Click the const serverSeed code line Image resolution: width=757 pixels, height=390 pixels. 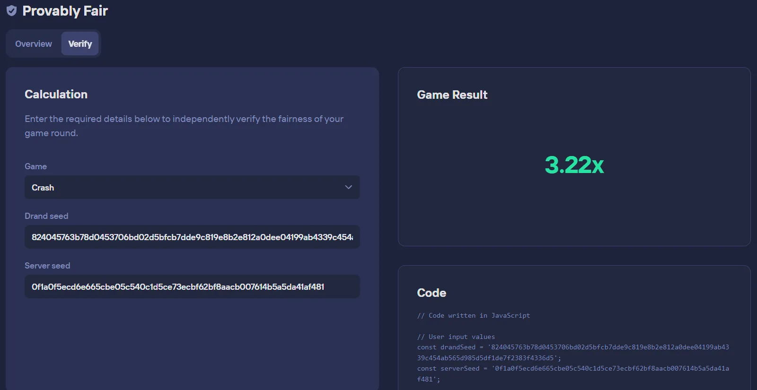click(x=573, y=374)
